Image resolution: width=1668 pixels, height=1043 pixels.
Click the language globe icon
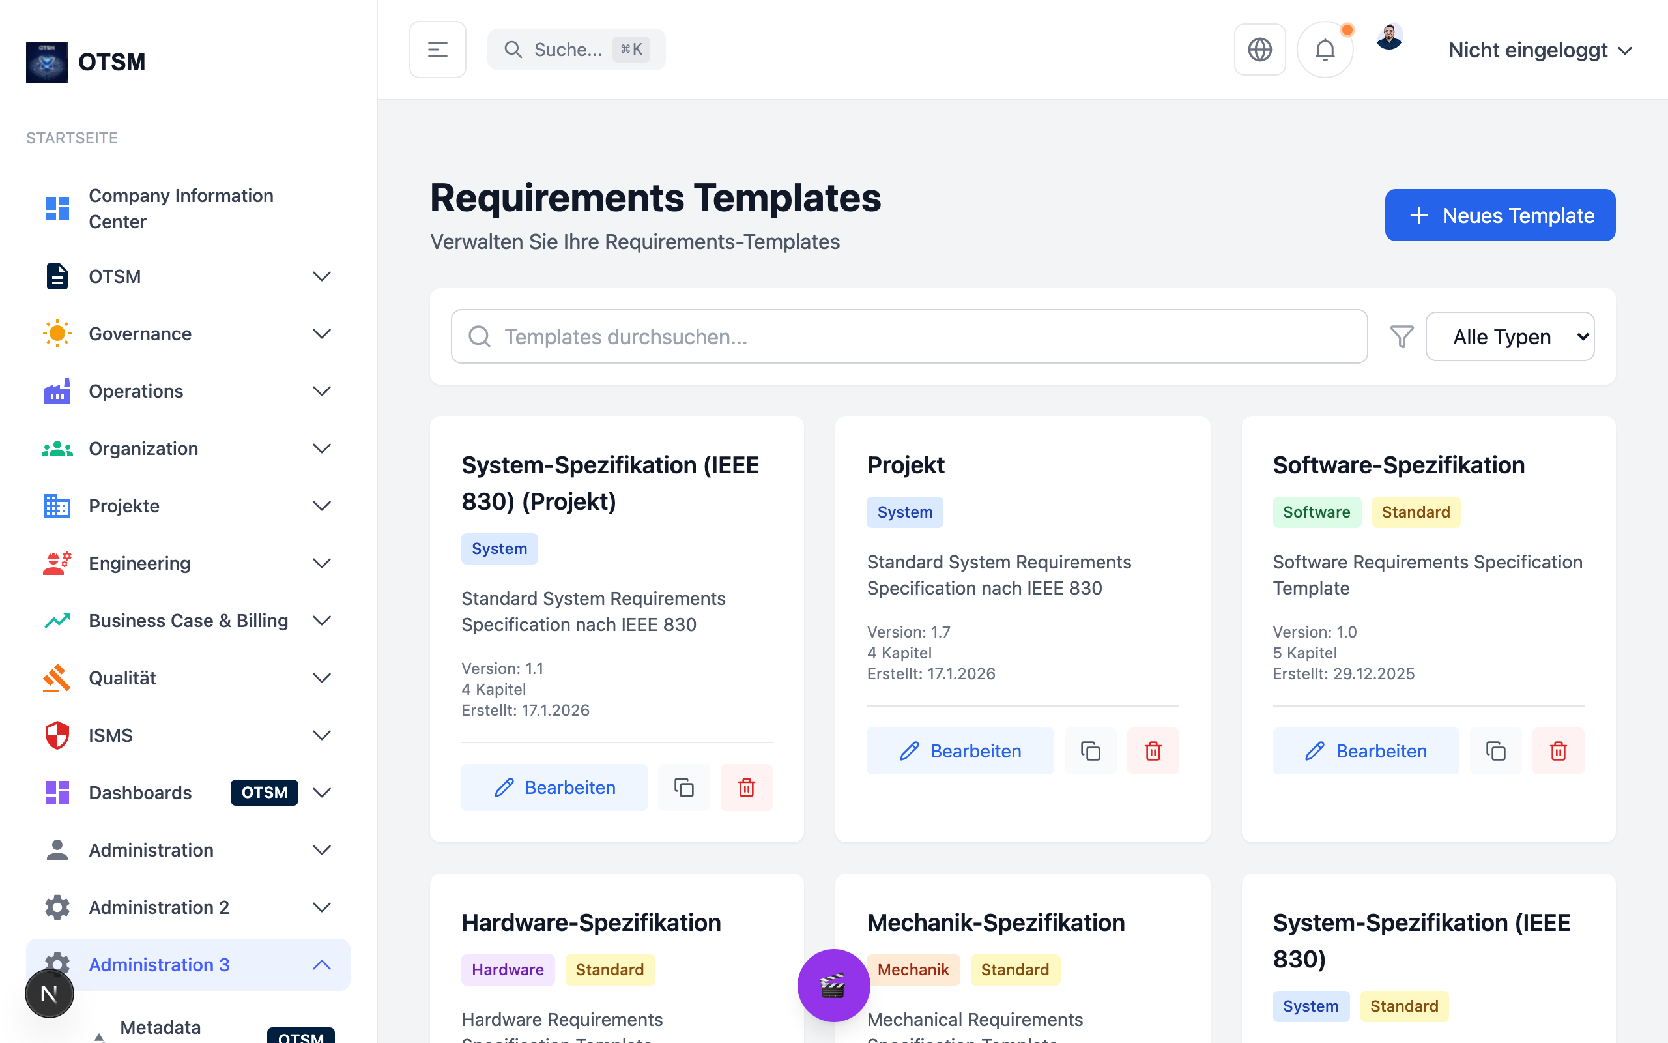(x=1259, y=50)
